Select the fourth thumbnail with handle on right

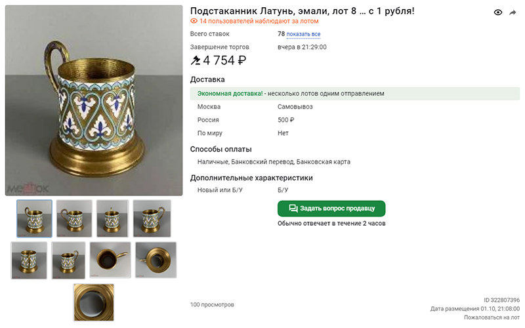(x=152, y=218)
